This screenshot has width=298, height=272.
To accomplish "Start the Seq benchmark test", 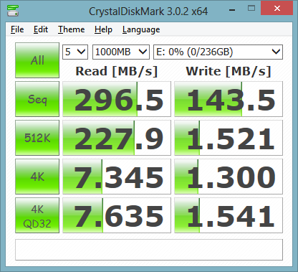I will point(37,99).
